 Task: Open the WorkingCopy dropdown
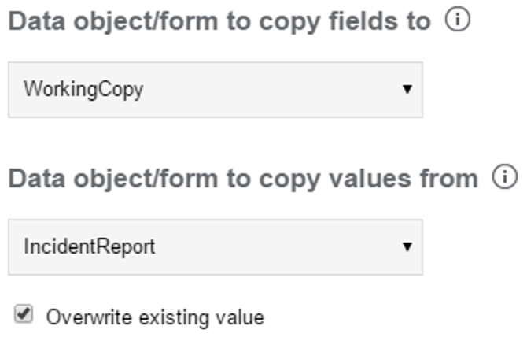(x=215, y=90)
